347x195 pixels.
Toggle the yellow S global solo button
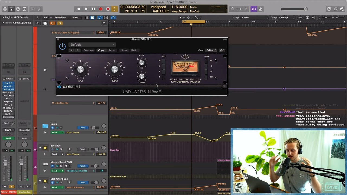60,23
